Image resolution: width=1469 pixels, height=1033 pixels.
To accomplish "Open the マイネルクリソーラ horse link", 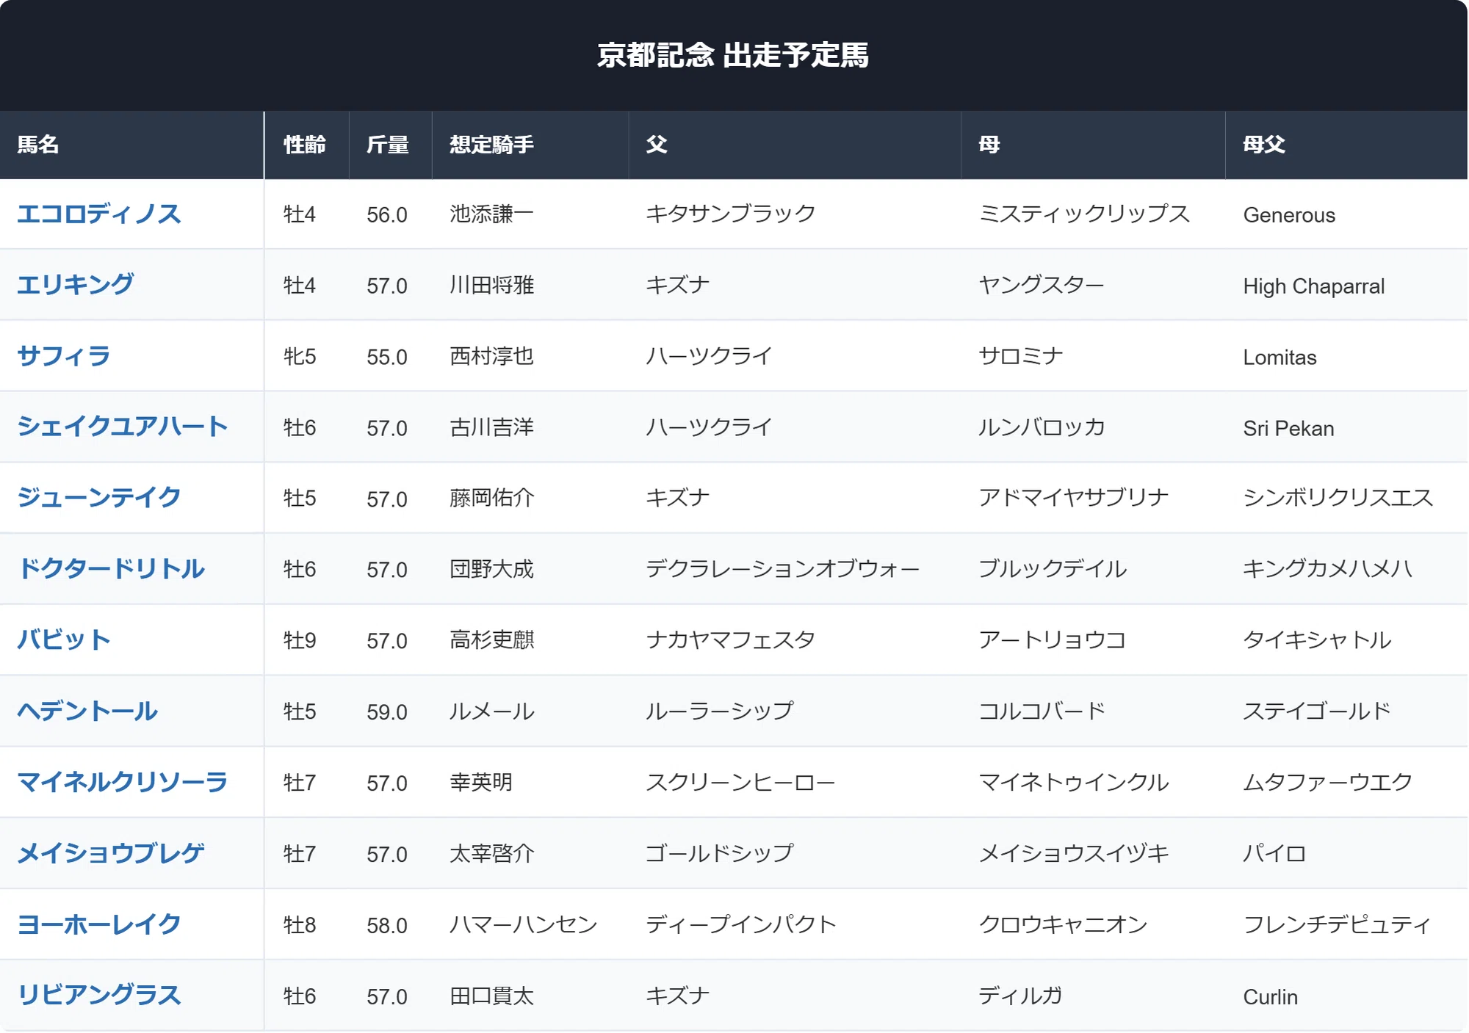I will 123,783.
